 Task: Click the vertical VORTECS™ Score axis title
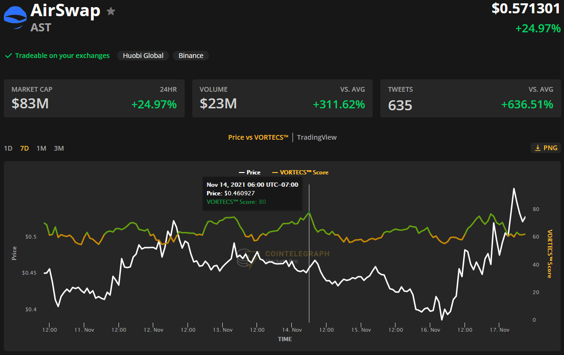(550, 254)
